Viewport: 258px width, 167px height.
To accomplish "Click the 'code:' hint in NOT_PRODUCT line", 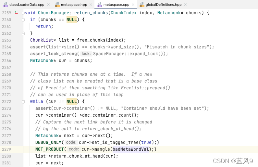I will point(74,149).
